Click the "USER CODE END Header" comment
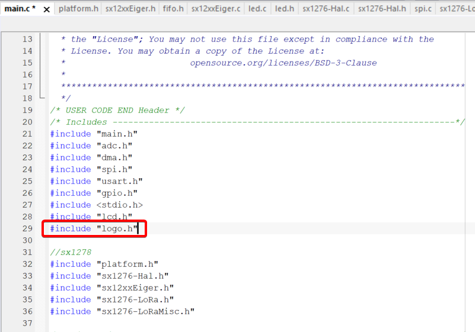 tap(117, 110)
